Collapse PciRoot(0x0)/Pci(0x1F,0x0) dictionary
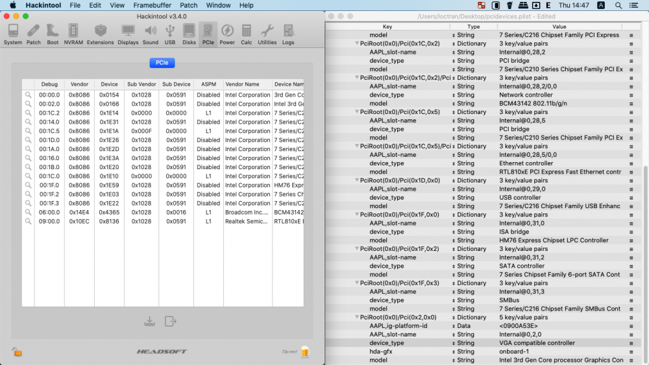This screenshot has height=365, width=649. click(357, 215)
